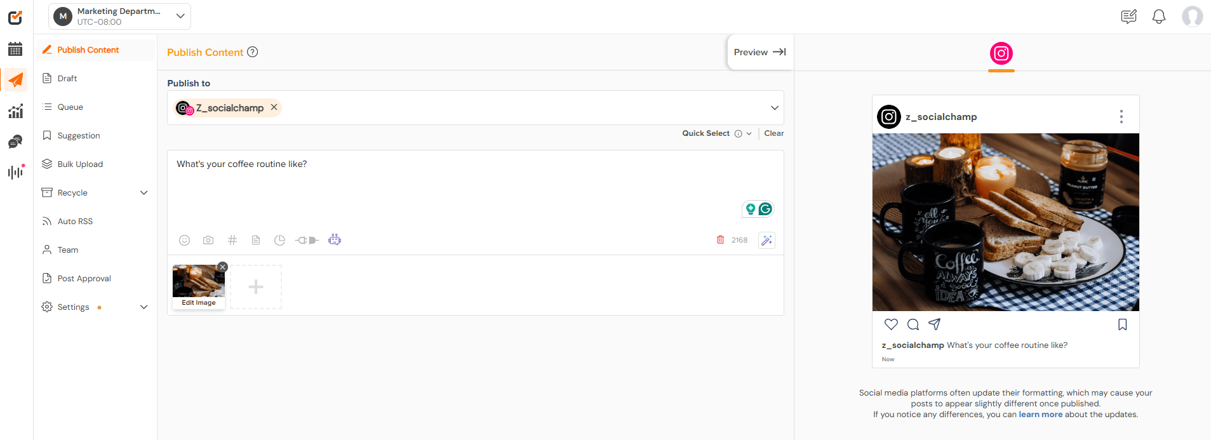Viewport: 1211px width, 440px height.
Task: Delete post content with trash icon
Action: click(720, 239)
